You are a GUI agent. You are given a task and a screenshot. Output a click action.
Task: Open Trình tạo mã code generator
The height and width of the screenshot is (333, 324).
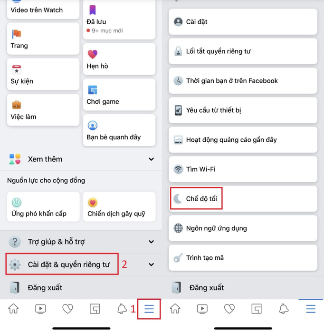coord(243,258)
